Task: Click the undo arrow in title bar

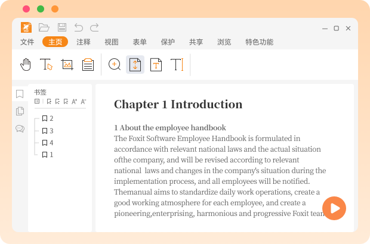Action: 78,27
